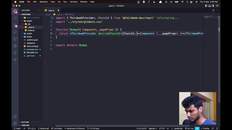Click Ln 5, Col 52 cursor position
This screenshot has height=130, width=232.
141,129
